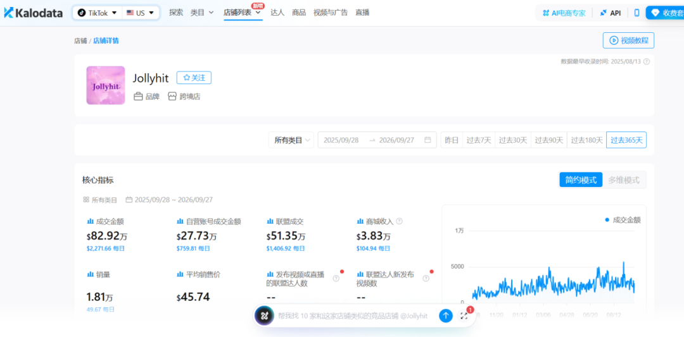This screenshot has width=684, height=337.
Task: Click the 销量 metric chart icon
Action: coord(91,274)
